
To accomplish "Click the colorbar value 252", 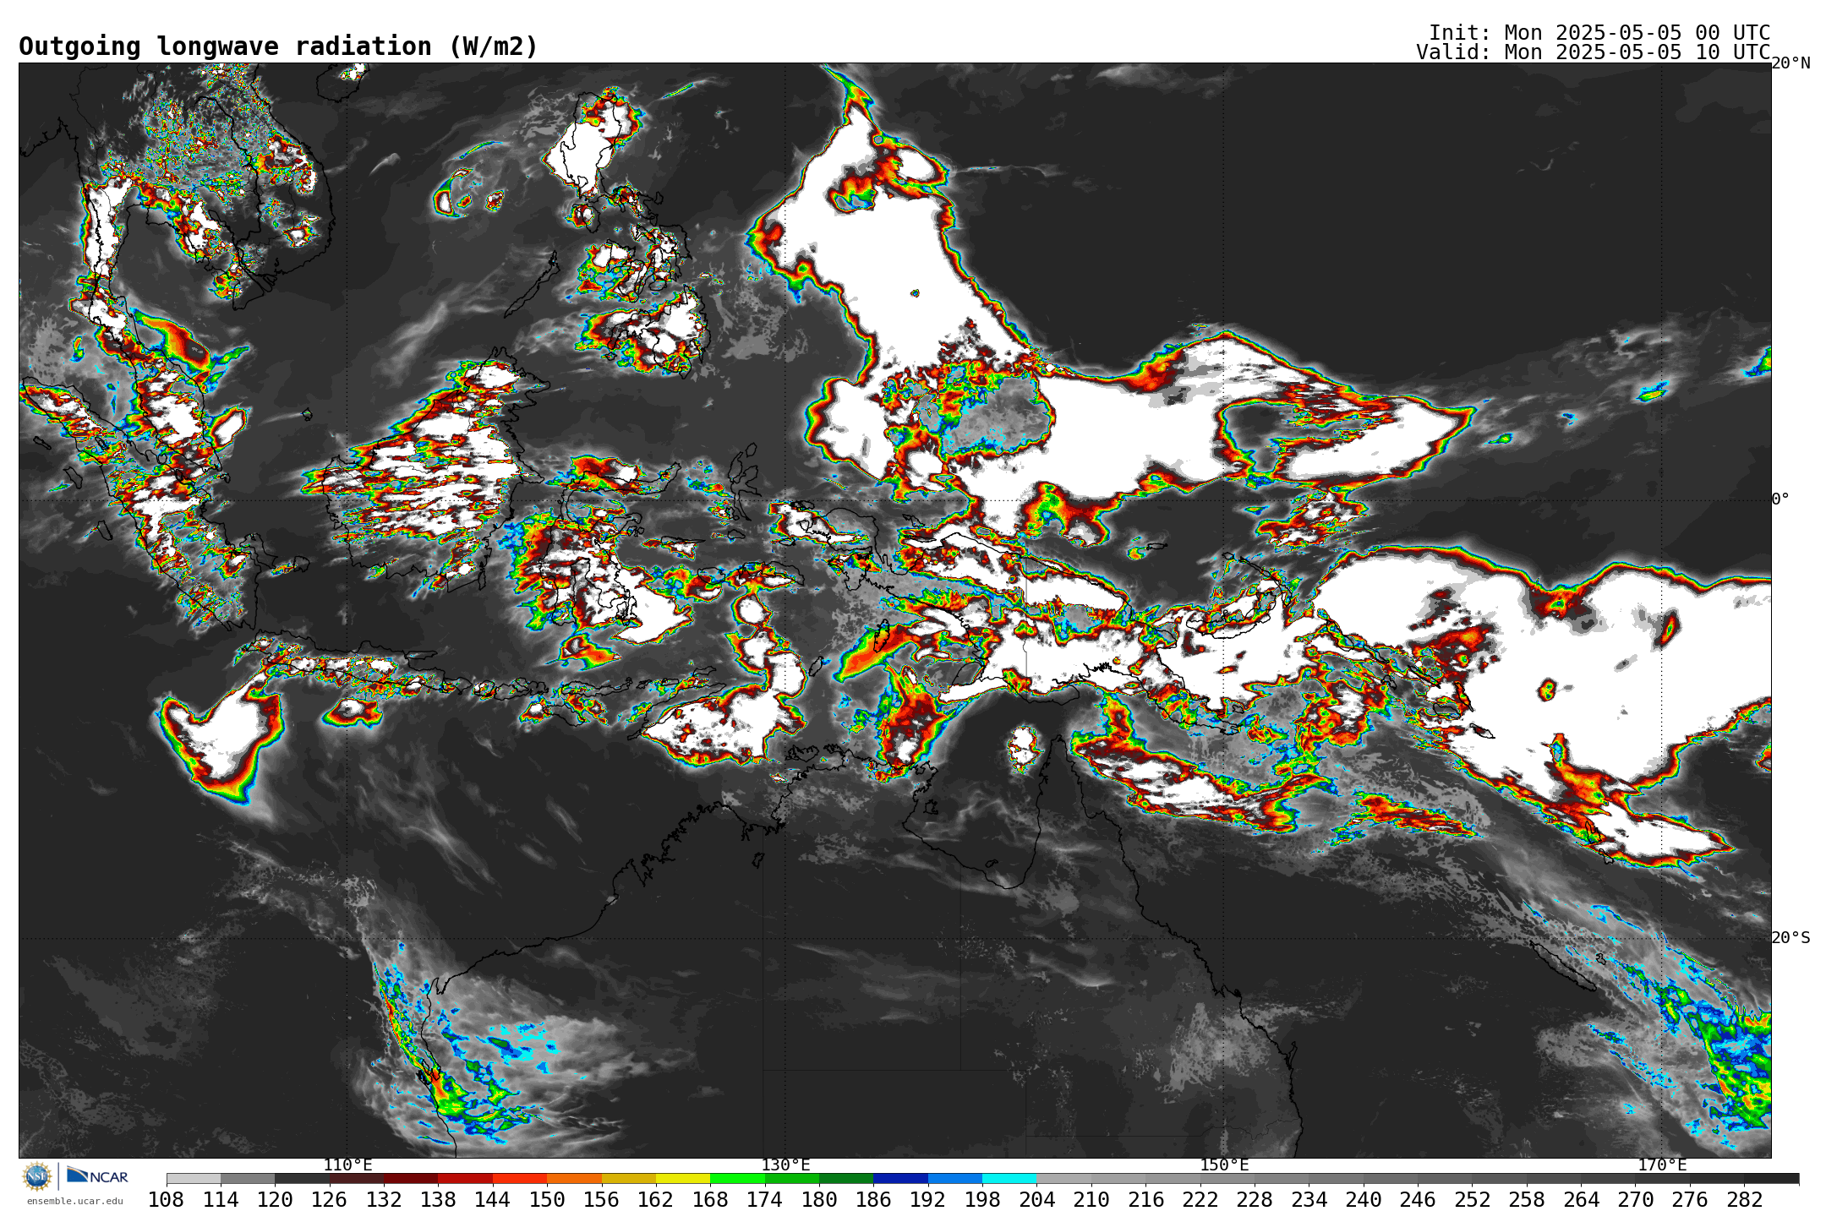I will click(1472, 1200).
